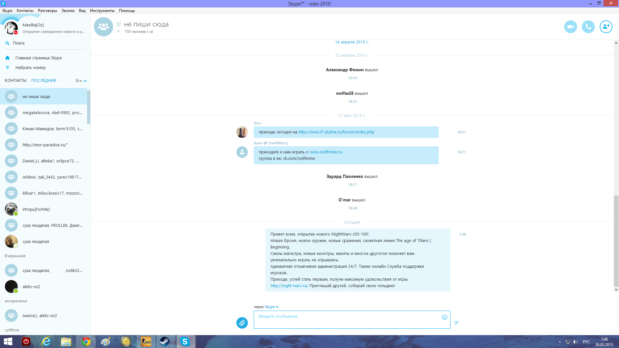The height and width of the screenshot is (348, 619).
Task: Open Internet Explorer from taskbar
Action: pos(46,342)
